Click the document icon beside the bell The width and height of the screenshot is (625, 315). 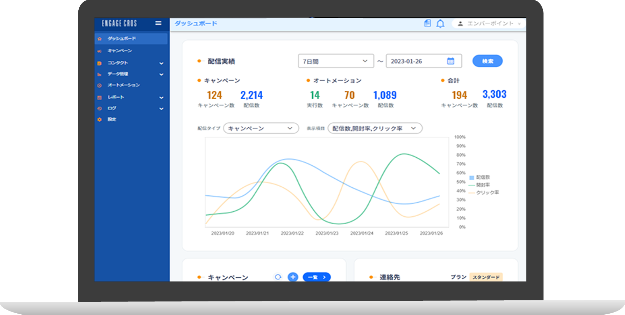point(427,23)
